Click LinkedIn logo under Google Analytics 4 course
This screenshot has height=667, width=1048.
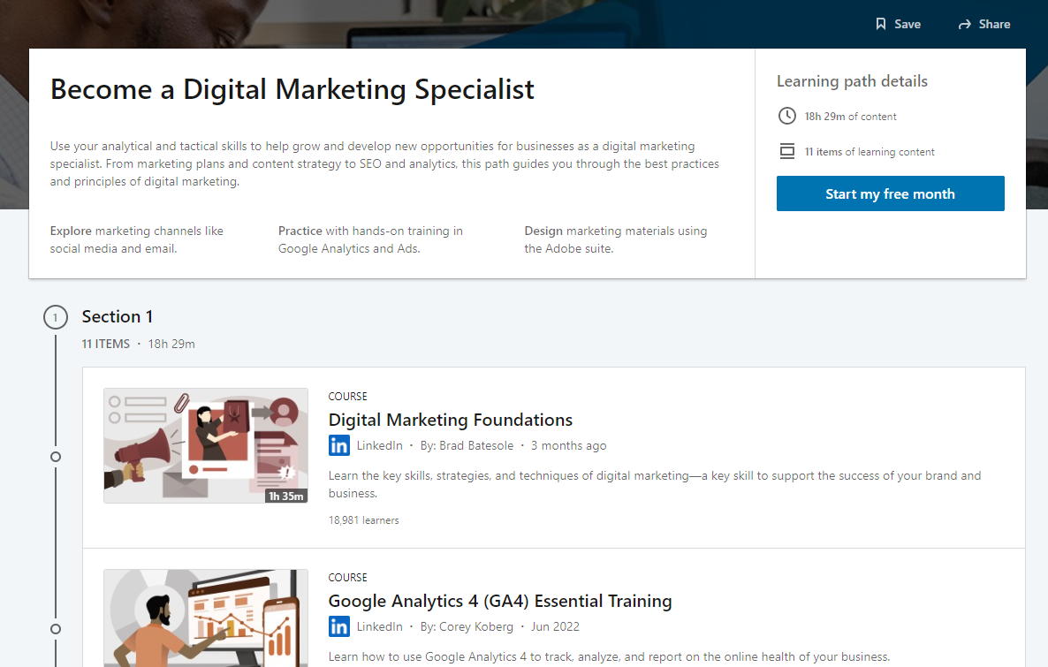coord(338,626)
